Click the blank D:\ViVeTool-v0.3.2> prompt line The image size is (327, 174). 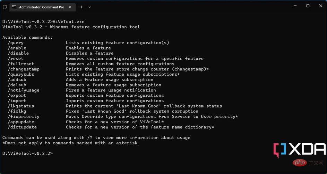[x=27, y=153]
